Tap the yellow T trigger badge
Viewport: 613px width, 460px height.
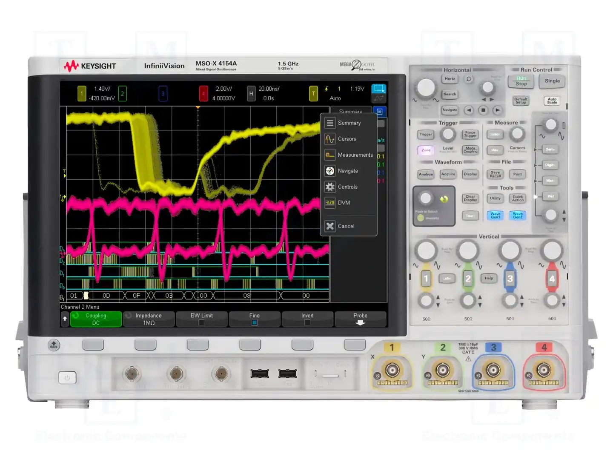(313, 94)
